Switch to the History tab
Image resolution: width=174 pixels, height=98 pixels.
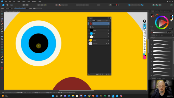[164, 78]
